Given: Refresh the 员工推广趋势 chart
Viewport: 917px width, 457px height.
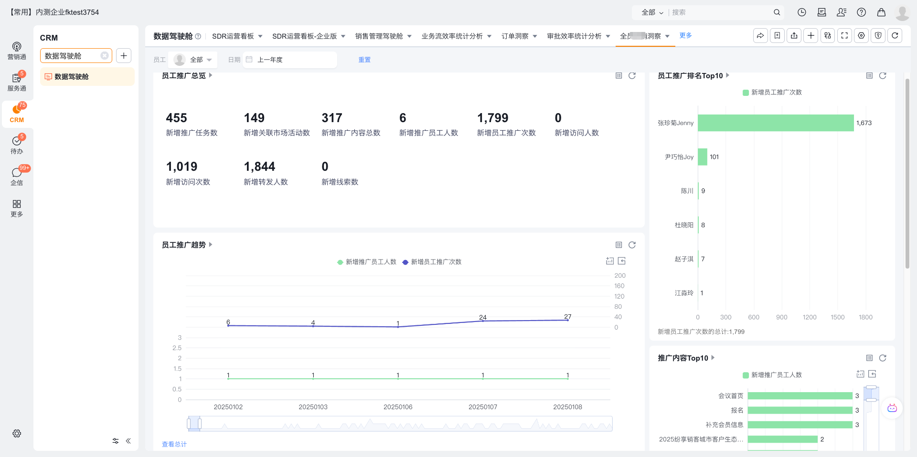Looking at the screenshot, I should point(632,245).
